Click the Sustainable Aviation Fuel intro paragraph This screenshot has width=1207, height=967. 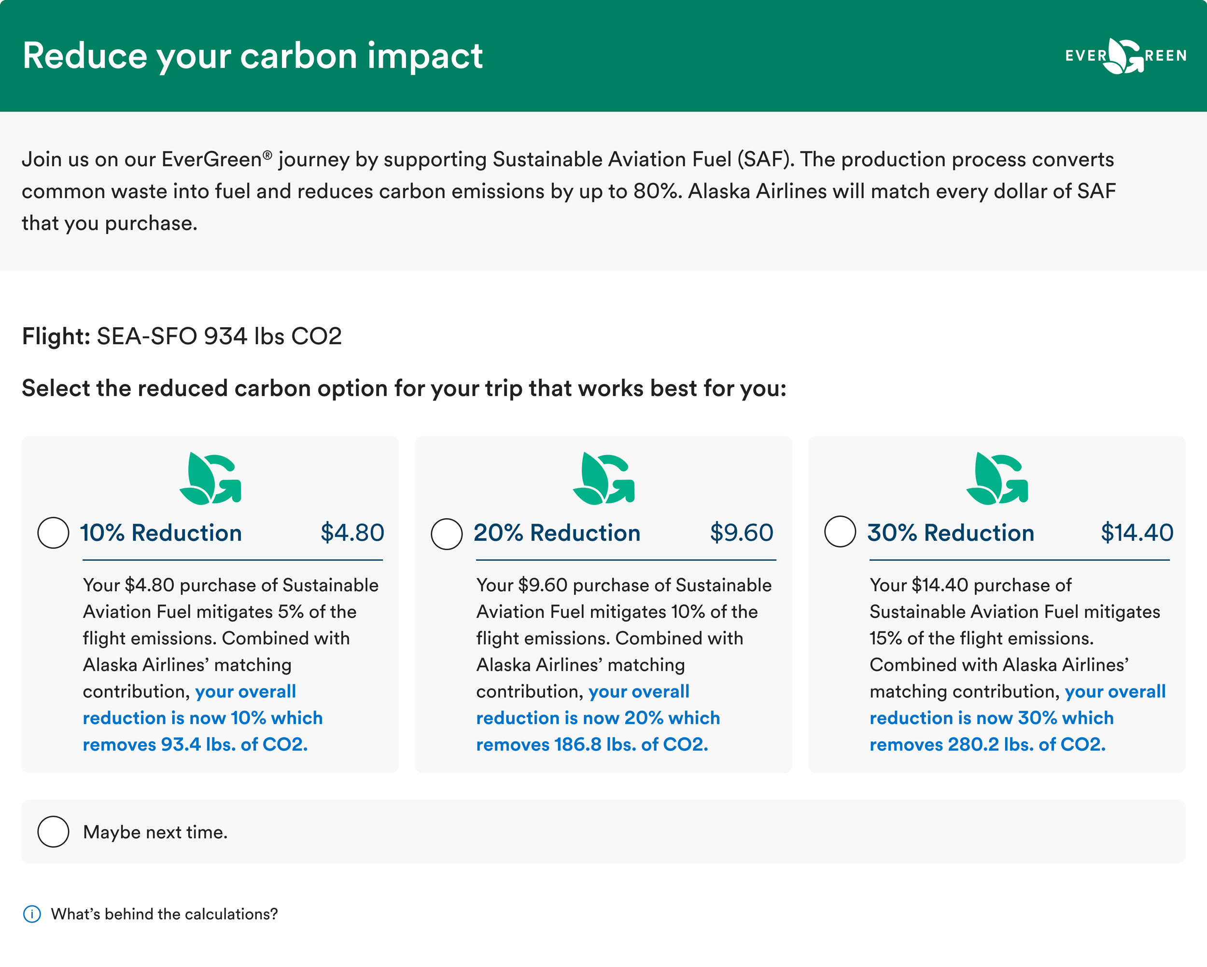pyautogui.click(x=569, y=191)
